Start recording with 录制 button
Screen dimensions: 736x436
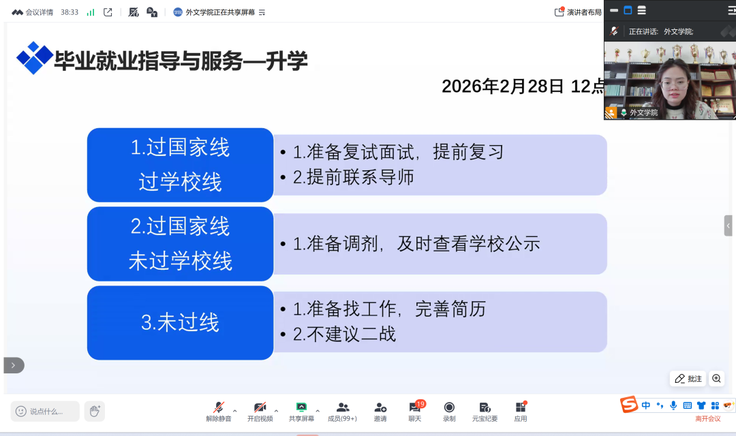coord(449,411)
